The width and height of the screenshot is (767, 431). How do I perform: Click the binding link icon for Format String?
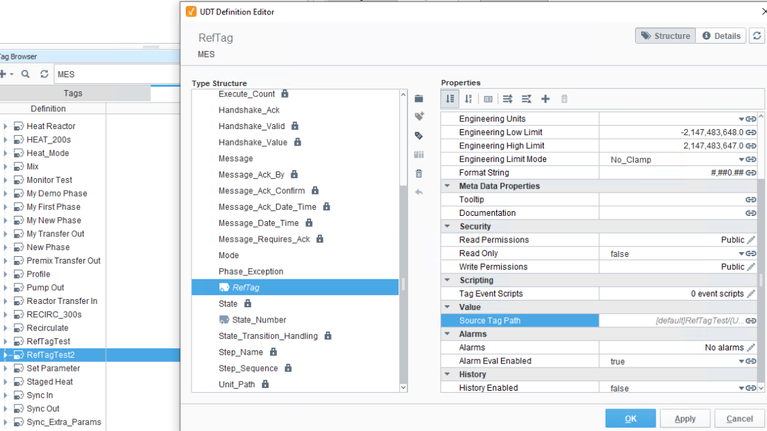coord(751,173)
